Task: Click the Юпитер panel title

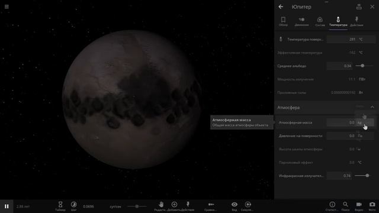Action: click(301, 7)
